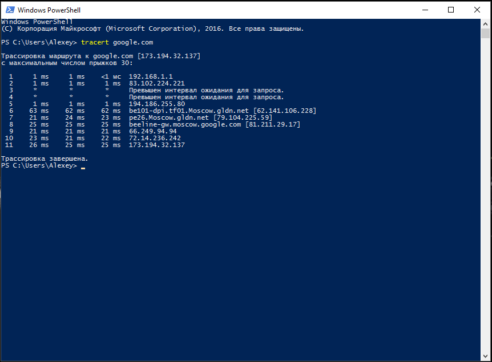Close the Windows PowerShell window
Image resolution: width=492 pixels, height=362 pixels.
coord(478,10)
